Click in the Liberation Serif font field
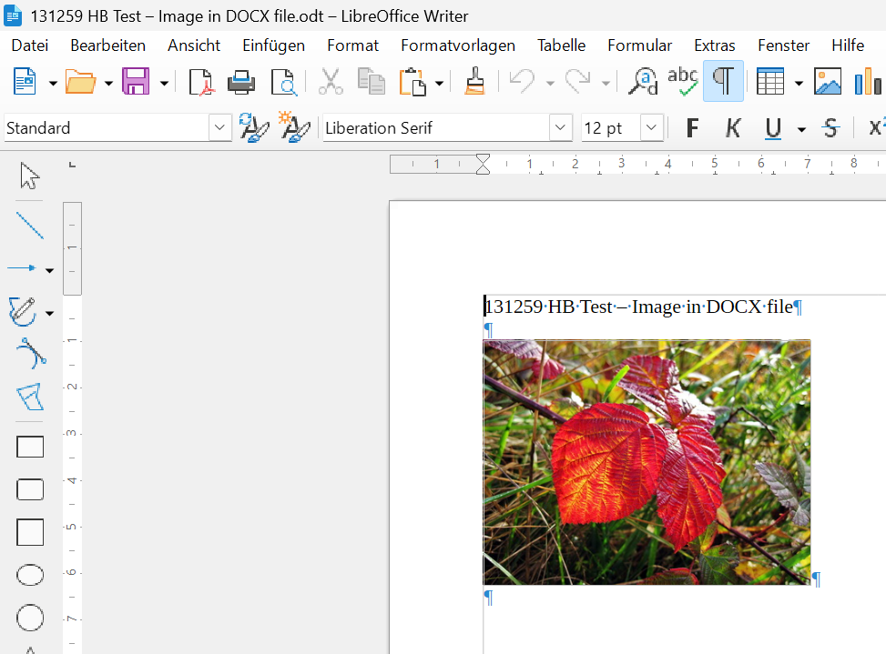886x654 pixels. (433, 128)
